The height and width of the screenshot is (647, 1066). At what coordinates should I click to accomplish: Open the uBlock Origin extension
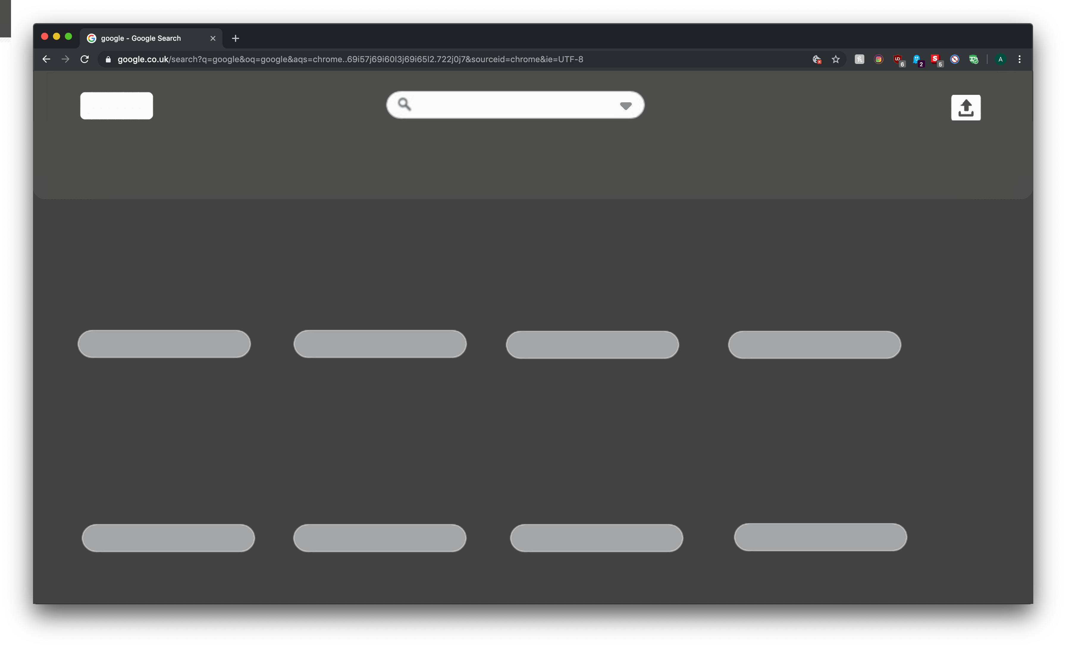898,59
